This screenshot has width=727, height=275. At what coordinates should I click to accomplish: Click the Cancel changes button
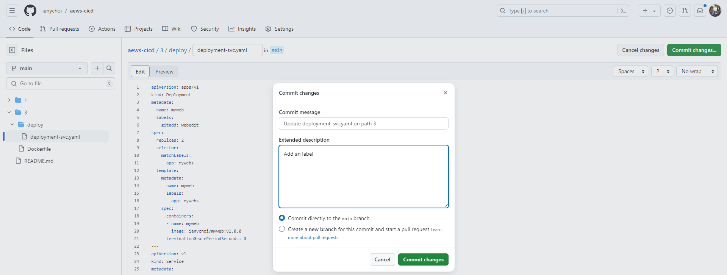641,50
